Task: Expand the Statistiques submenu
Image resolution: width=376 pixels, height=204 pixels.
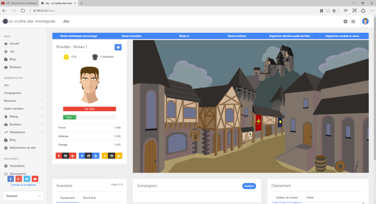Action: (x=23, y=132)
